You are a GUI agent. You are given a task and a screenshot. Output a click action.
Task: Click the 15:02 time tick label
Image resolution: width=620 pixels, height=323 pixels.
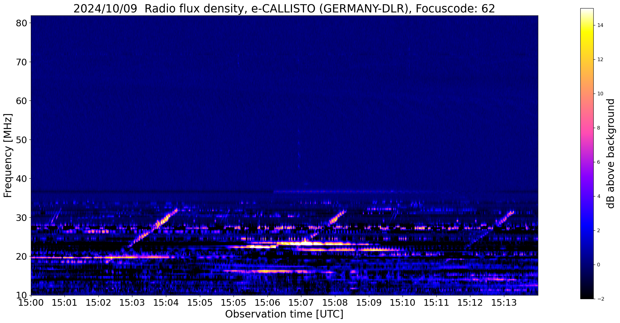[x=98, y=303]
